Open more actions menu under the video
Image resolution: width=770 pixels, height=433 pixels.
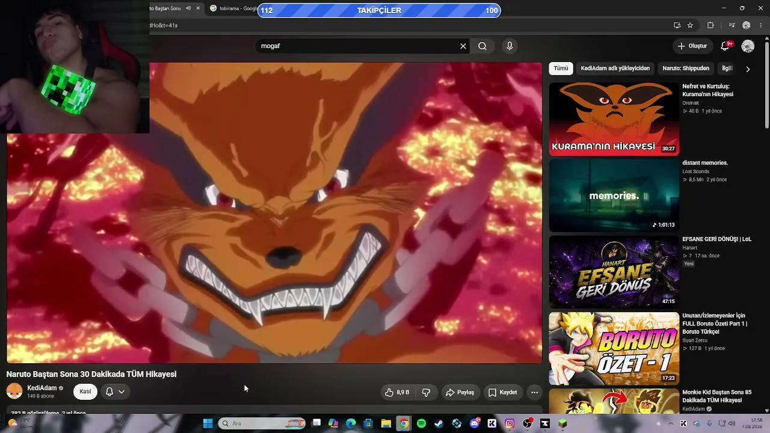[534, 392]
